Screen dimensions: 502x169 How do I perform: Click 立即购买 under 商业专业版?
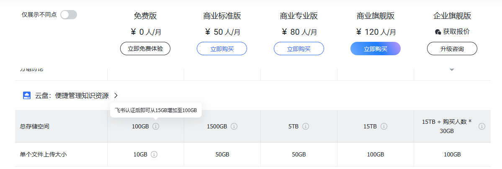[x=299, y=49]
